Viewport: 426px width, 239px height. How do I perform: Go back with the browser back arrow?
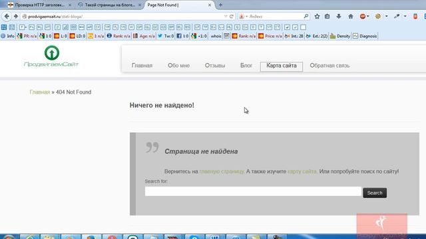coord(7,17)
